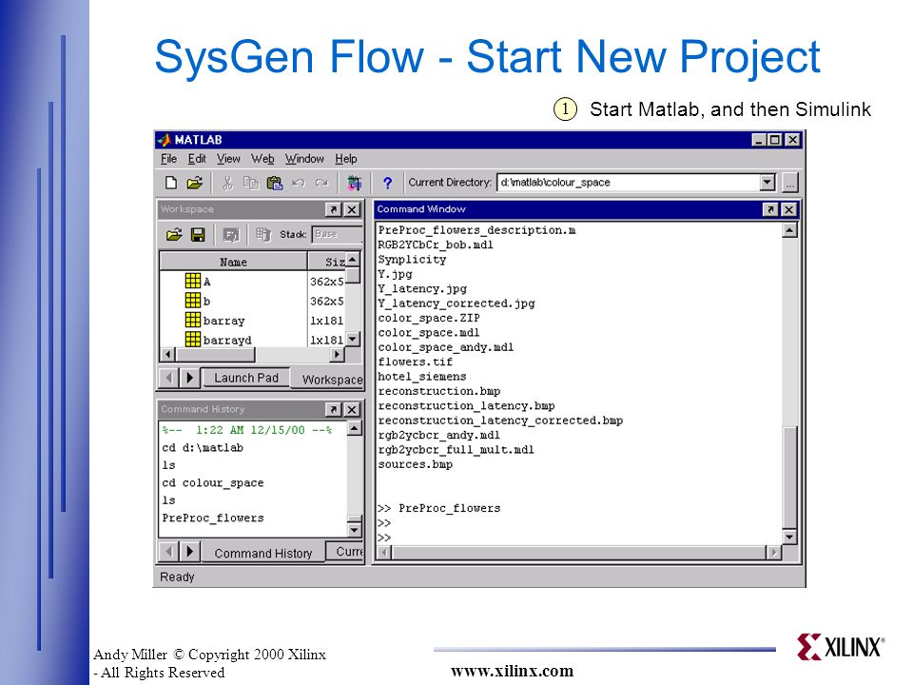Click 'PreProc_flowers' entry in Command History

point(213,518)
